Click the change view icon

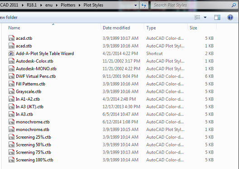click(197, 17)
